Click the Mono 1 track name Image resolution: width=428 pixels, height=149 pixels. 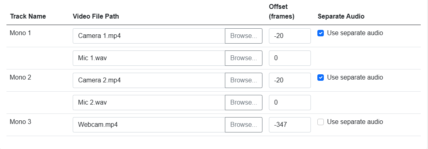tap(21, 33)
